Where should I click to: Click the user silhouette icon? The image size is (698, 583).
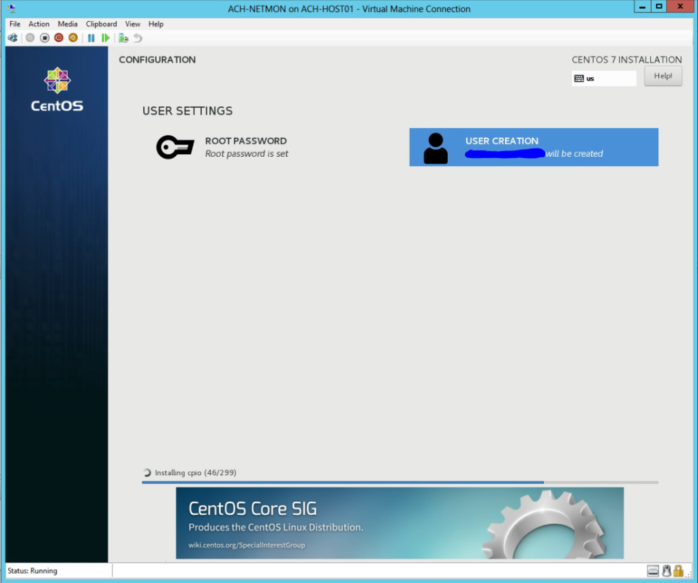[436, 149]
